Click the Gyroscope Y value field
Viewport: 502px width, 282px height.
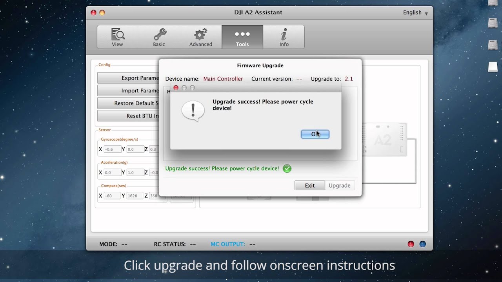[x=135, y=149]
